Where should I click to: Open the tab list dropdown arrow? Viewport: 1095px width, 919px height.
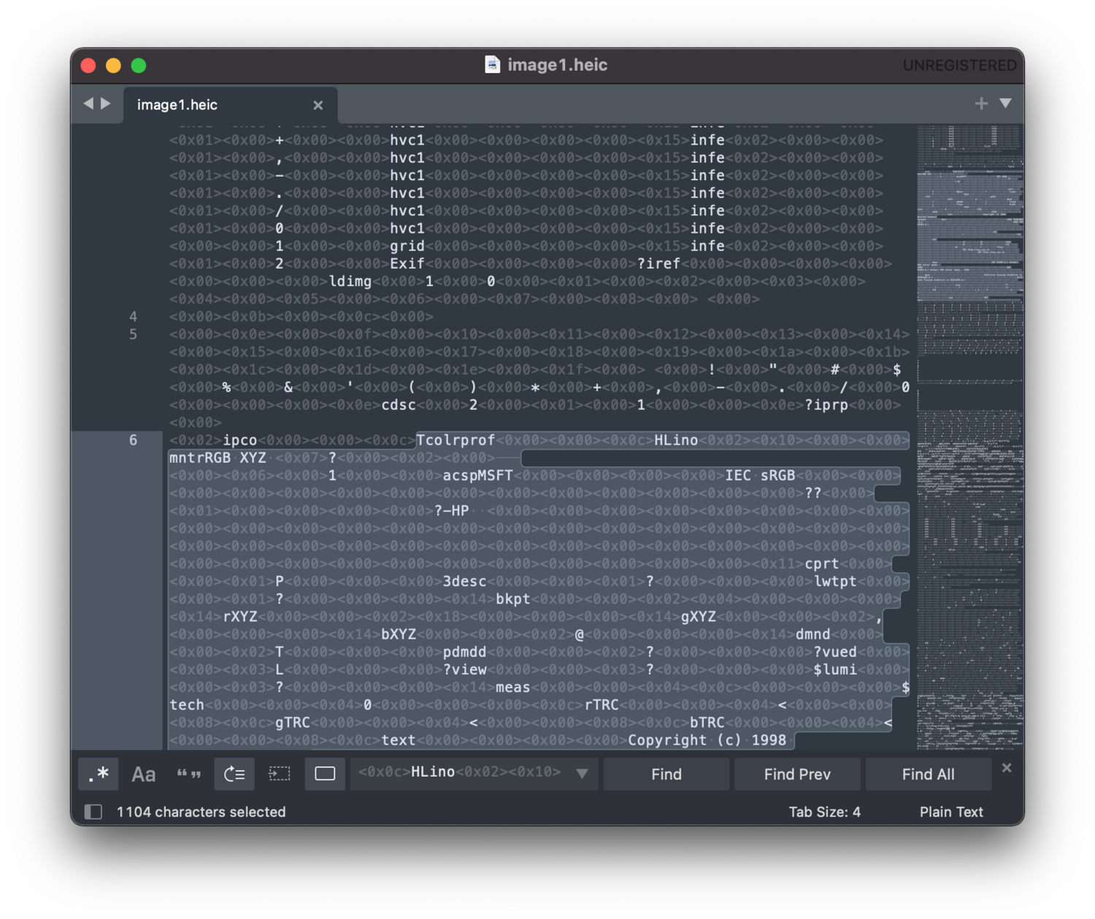point(1006,104)
